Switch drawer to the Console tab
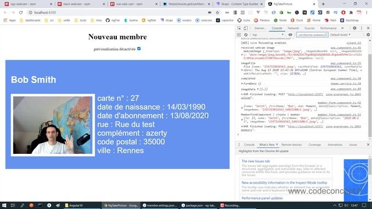Screen dimensions: 372x209 249,145
